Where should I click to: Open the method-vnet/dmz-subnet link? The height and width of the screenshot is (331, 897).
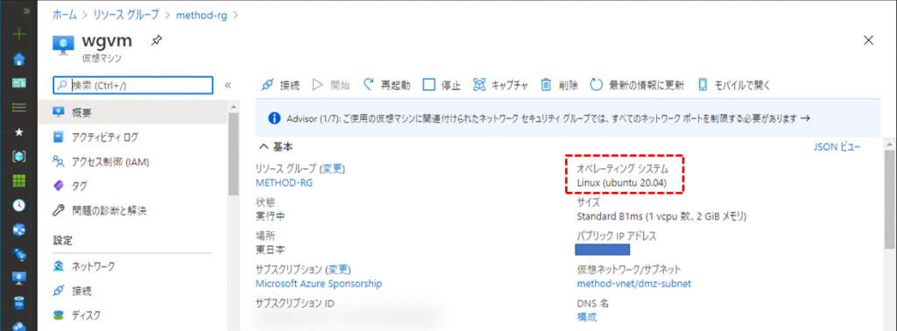coord(634,283)
